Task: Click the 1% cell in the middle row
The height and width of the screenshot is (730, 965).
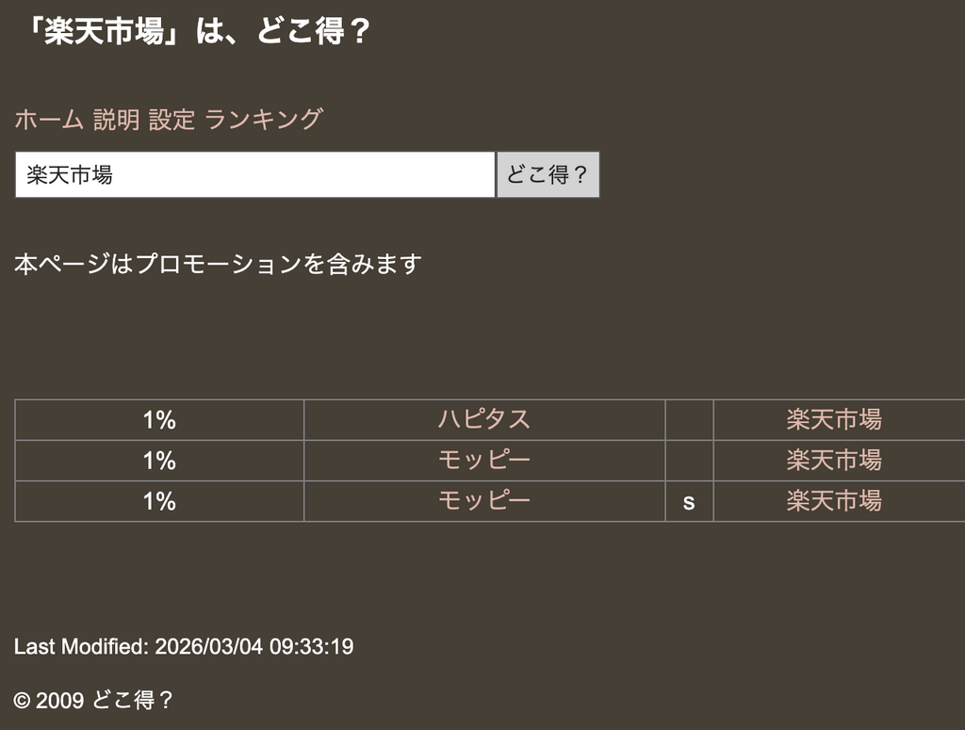Action: 159,461
